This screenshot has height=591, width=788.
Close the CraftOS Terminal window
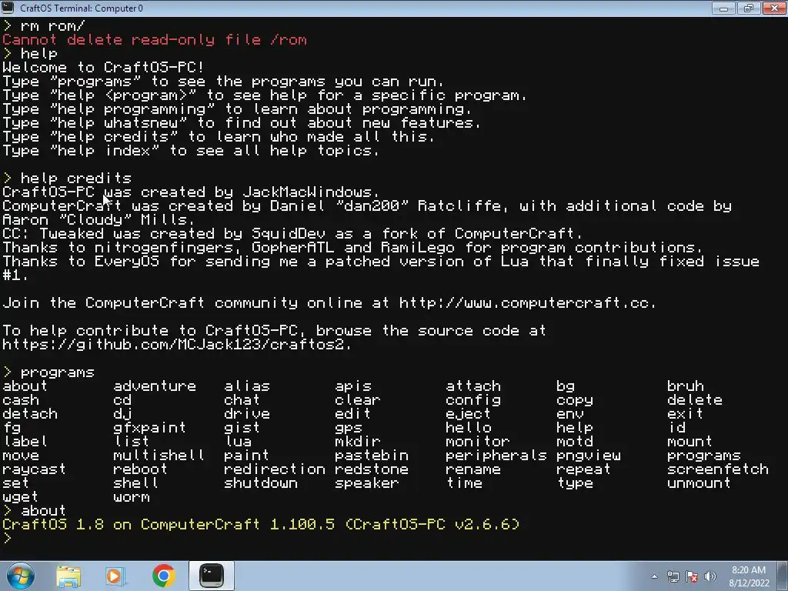(x=774, y=8)
